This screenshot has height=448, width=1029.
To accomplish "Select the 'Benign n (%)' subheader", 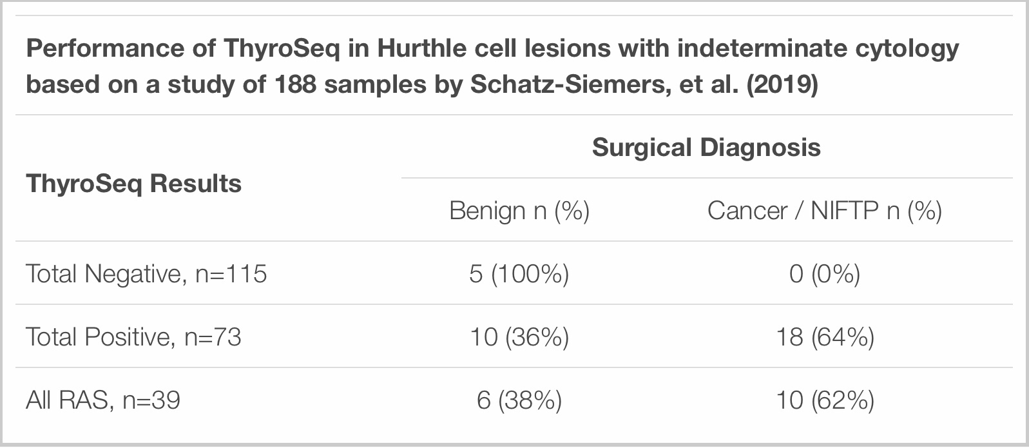I will (519, 211).
